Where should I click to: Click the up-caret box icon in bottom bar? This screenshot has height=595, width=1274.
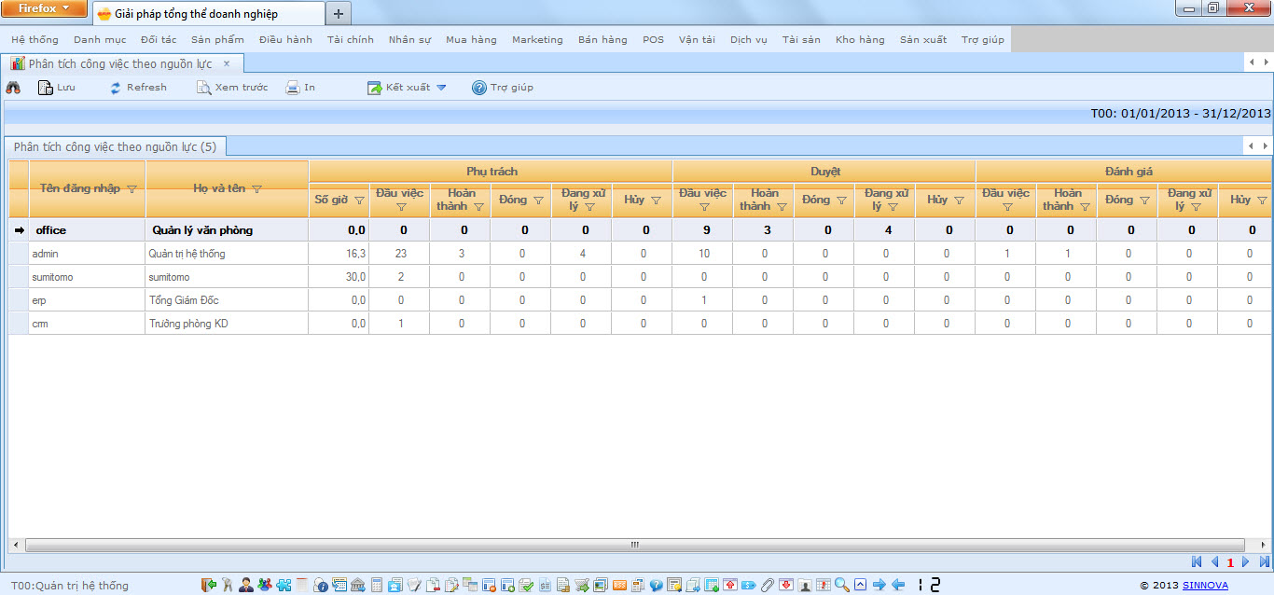point(860,585)
